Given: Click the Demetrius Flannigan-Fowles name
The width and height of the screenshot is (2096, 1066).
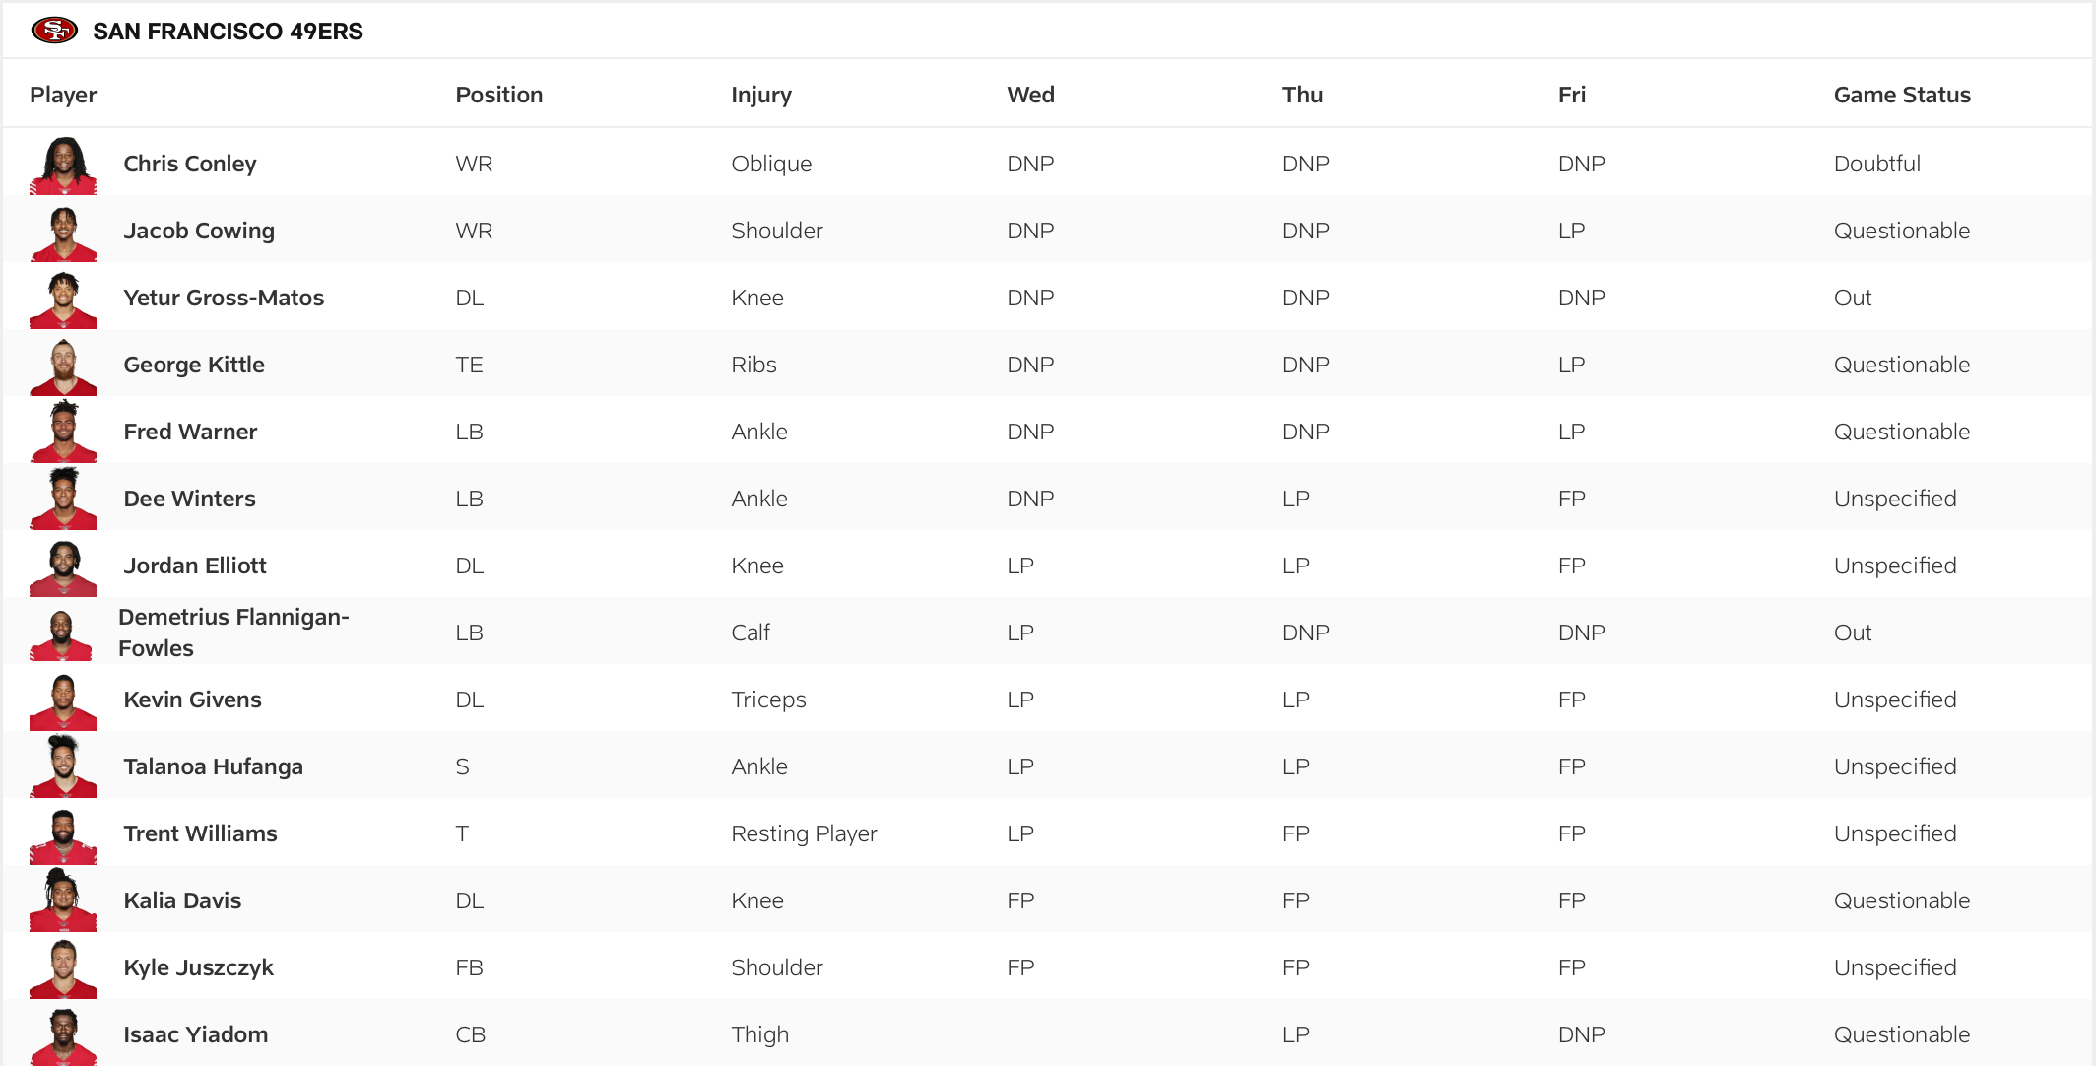Looking at the screenshot, I should [233, 633].
